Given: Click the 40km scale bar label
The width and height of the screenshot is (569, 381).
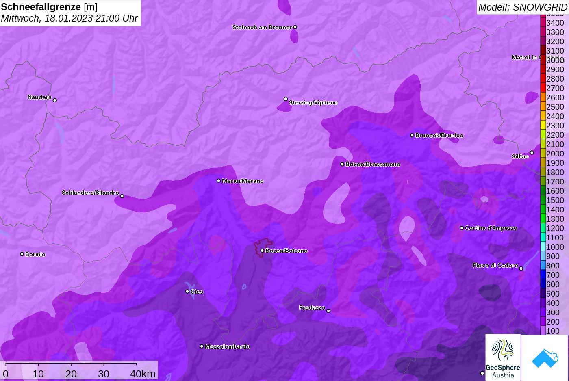Looking at the screenshot, I should point(143,374).
